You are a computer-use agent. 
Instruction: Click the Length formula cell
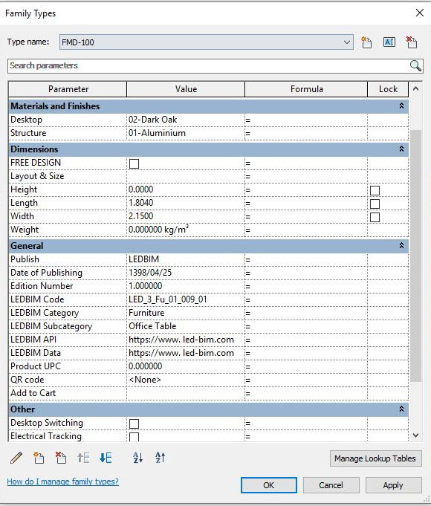[306, 203]
